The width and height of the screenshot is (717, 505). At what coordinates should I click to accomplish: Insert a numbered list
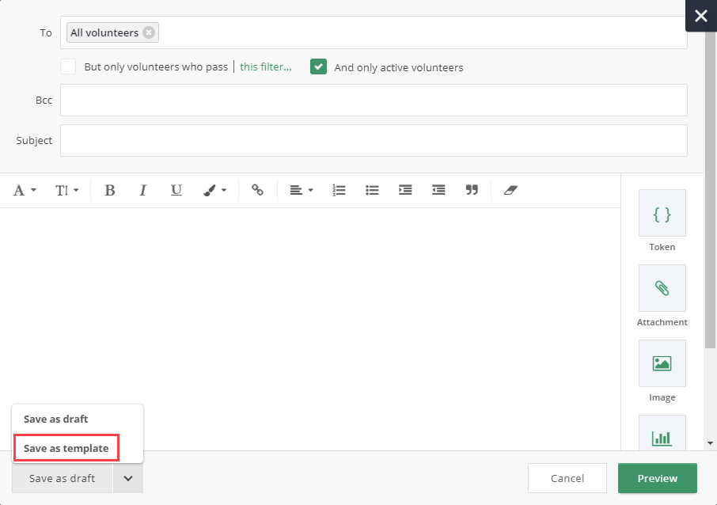(x=340, y=190)
